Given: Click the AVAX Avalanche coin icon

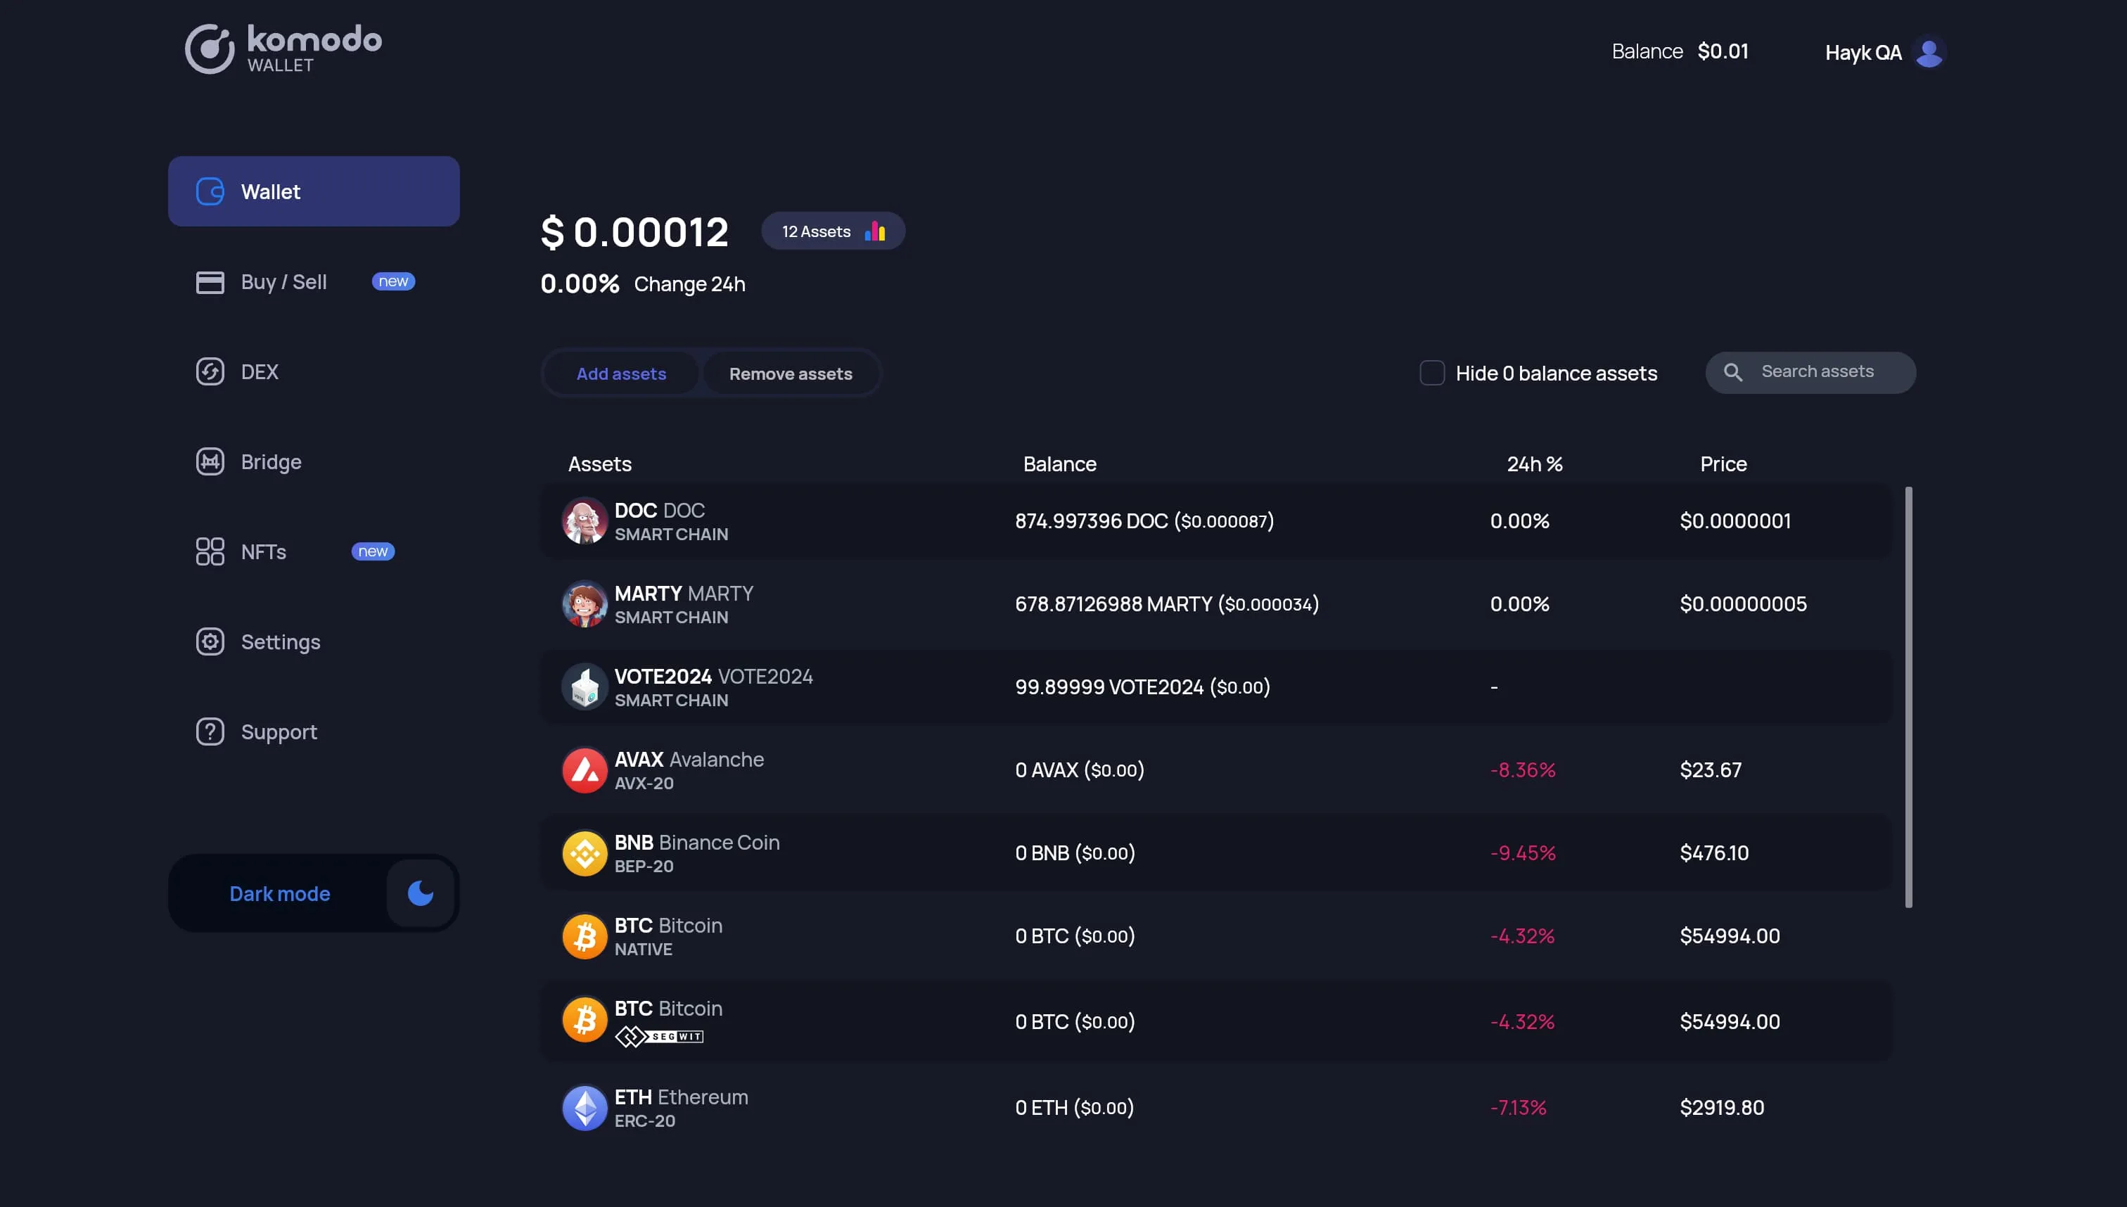Looking at the screenshot, I should click(585, 770).
